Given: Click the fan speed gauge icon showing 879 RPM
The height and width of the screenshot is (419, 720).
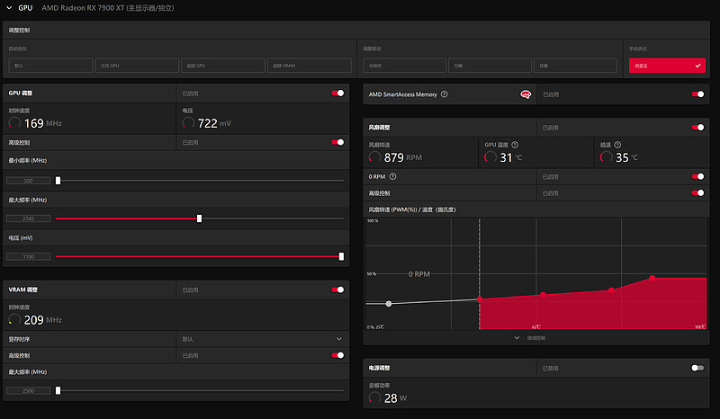Looking at the screenshot, I should tap(374, 157).
